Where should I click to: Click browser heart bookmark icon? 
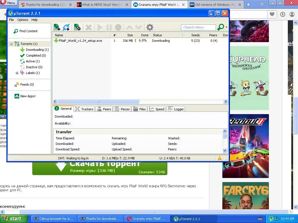[272, 14]
